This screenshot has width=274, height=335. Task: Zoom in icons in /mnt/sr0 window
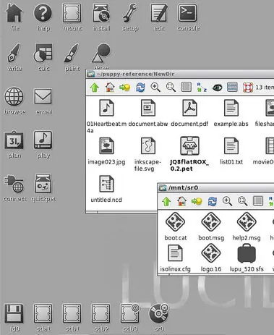(227, 201)
